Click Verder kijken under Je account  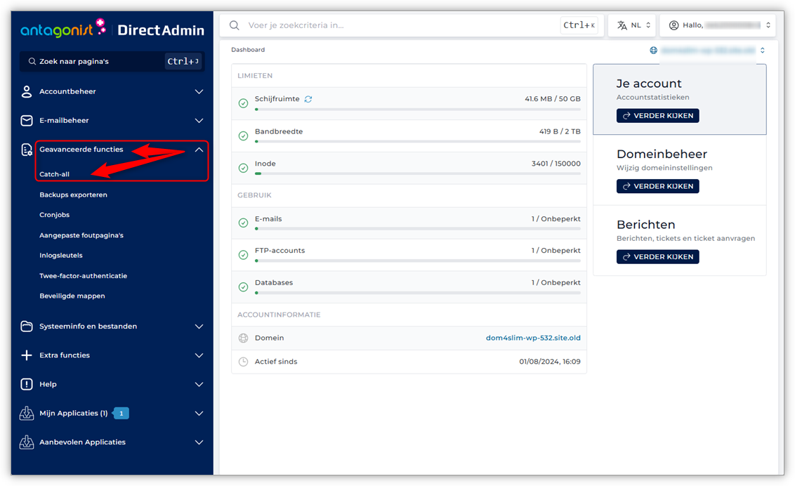pos(658,116)
